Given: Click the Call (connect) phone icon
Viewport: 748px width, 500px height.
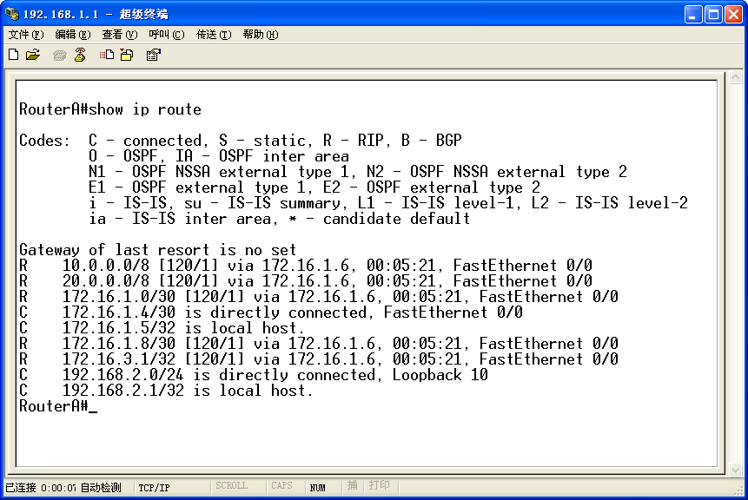Looking at the screenshot, I should (x=60, y=56).
